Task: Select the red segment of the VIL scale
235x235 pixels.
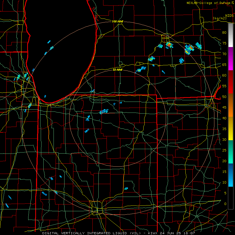Action: [231, 82]
